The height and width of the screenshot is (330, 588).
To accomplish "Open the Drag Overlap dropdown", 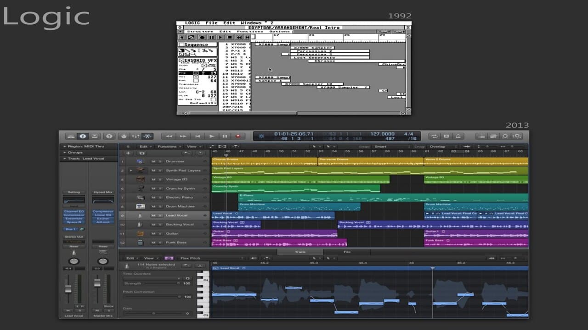I will (442, 147).
